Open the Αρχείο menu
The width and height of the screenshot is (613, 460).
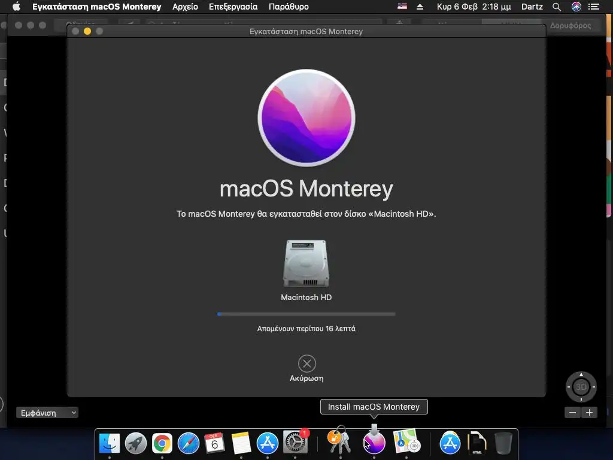tap(186, 7)
